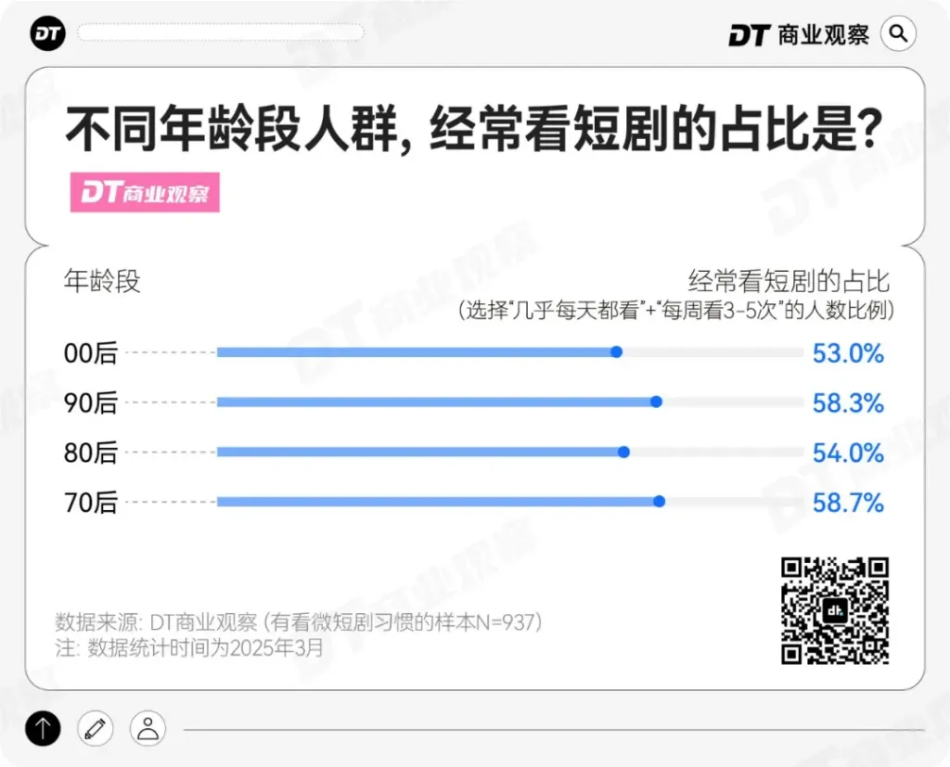Click the 58.3% percentage value

(848, 403)
